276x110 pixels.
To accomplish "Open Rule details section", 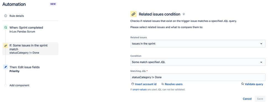I will pyautogui.click(x=17, y=16).
